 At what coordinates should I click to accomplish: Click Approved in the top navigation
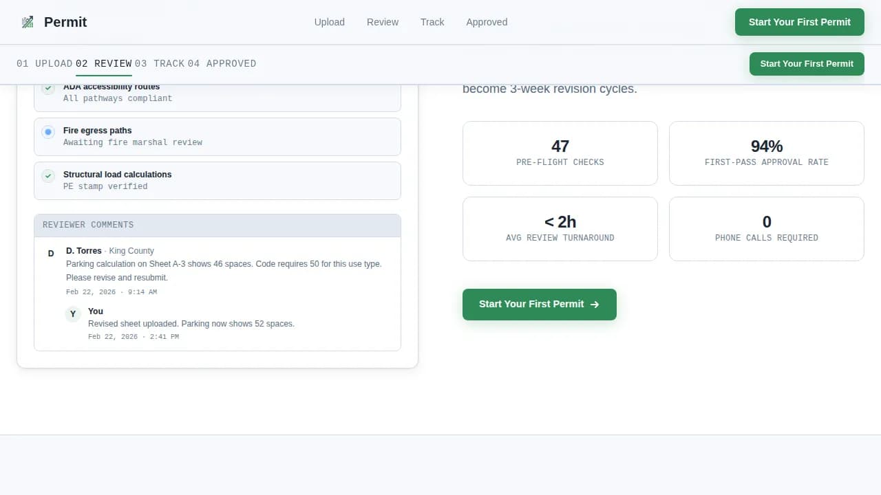487,22
